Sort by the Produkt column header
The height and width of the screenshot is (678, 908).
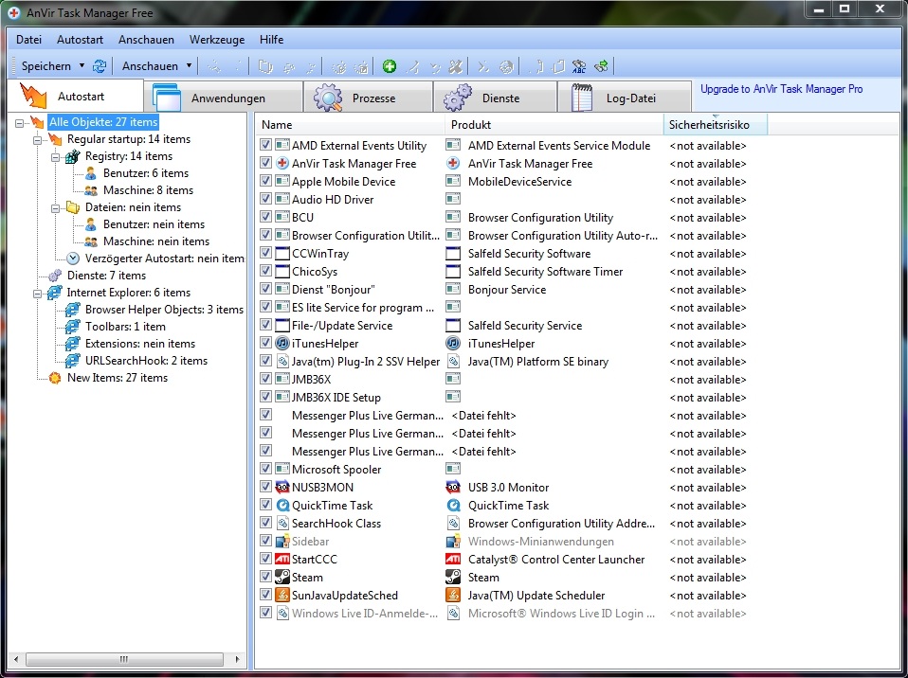pyautogui.click(x=554, y=124)
